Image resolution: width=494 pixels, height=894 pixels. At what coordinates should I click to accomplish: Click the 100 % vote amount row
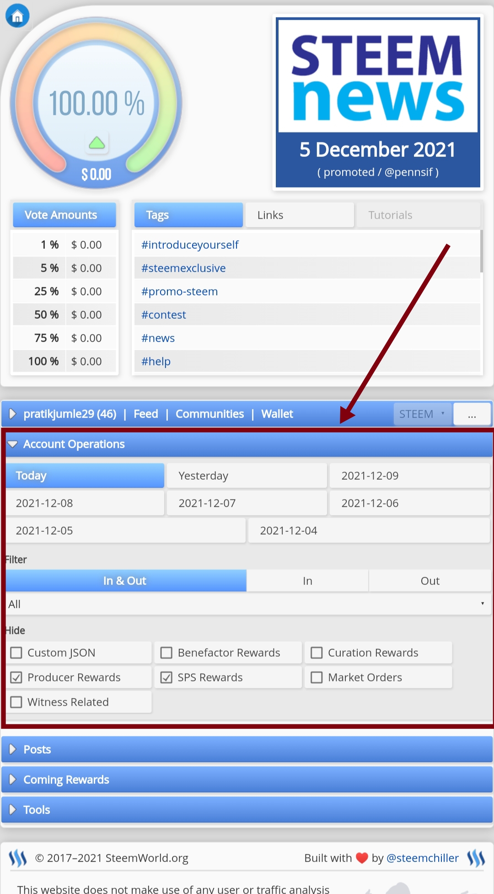64,361
